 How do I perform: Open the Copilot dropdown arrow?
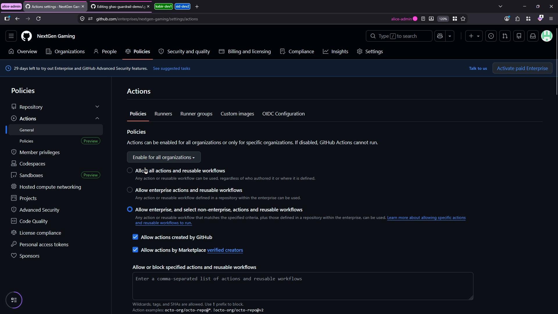[450, 36]
